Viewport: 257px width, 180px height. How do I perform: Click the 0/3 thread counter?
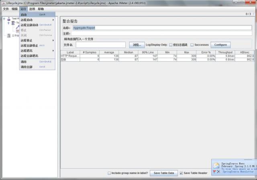[248, 14]
